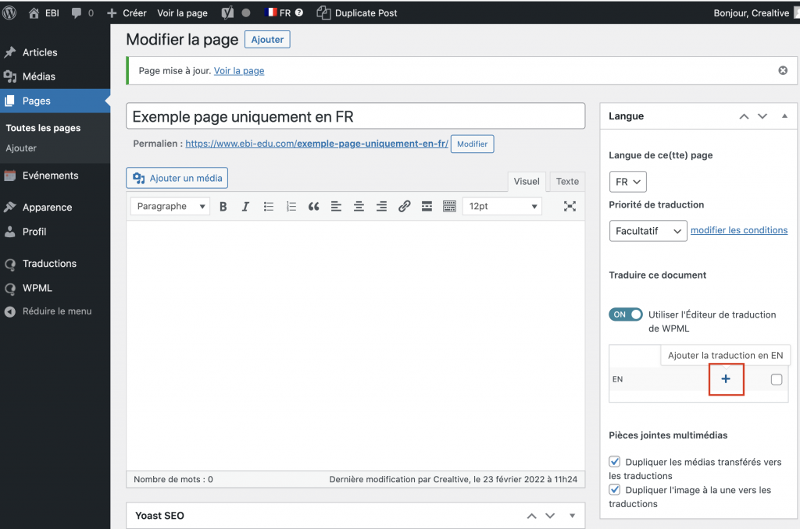800x529 pixels.
Task: Go to the EBI site home icon
Action: point(34,12)
